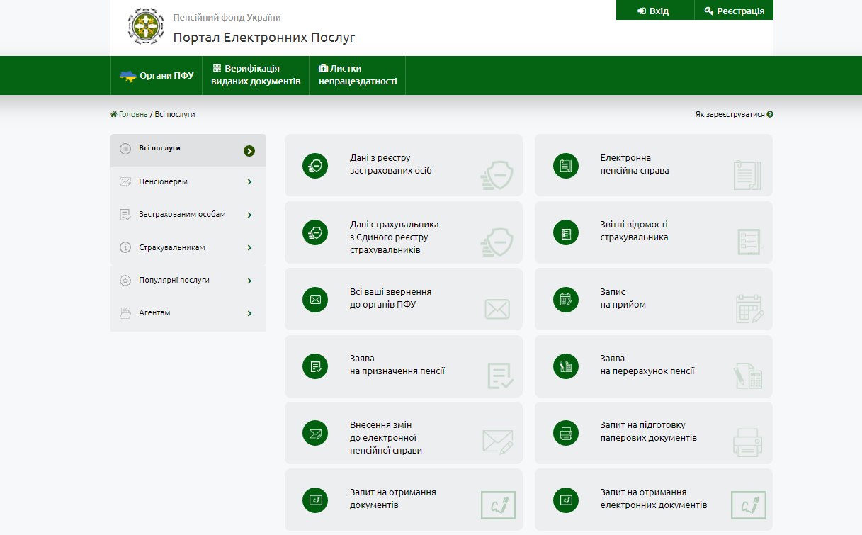Click the green shield icon for Дані з реєстру застрахованих осіб
Screen dimensions: 862x535
click(315, 166)
